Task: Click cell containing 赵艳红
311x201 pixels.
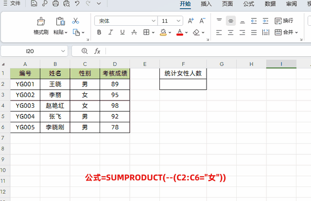Action: pos(55,106)
